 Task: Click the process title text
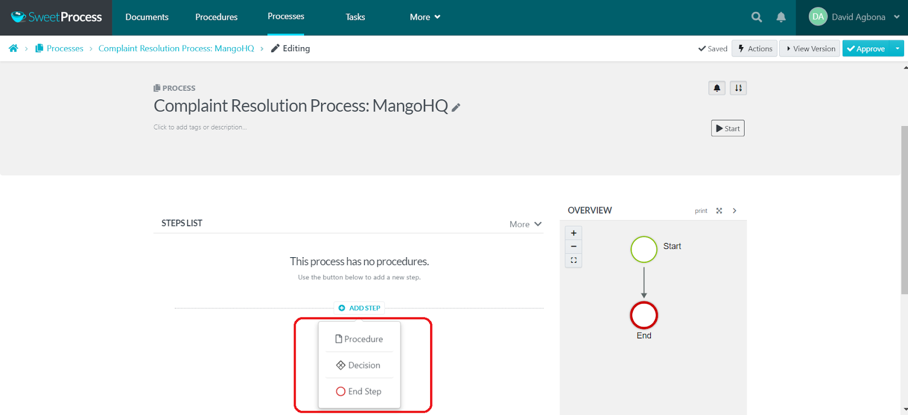[x=301, y=106]
